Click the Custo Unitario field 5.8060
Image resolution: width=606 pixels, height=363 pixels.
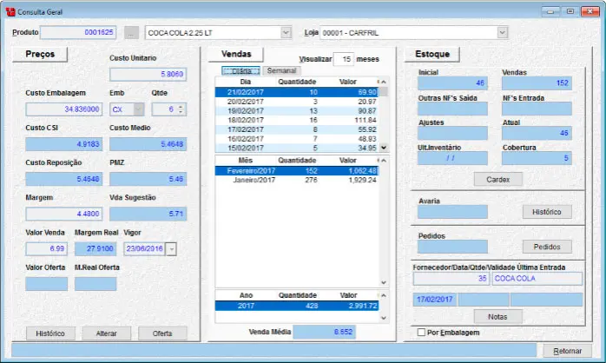pos(148,74)
